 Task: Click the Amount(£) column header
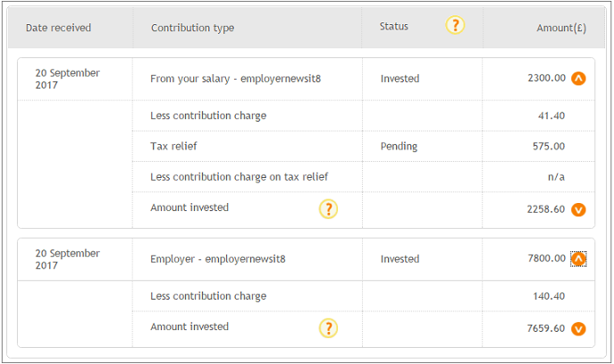point(561,28)
